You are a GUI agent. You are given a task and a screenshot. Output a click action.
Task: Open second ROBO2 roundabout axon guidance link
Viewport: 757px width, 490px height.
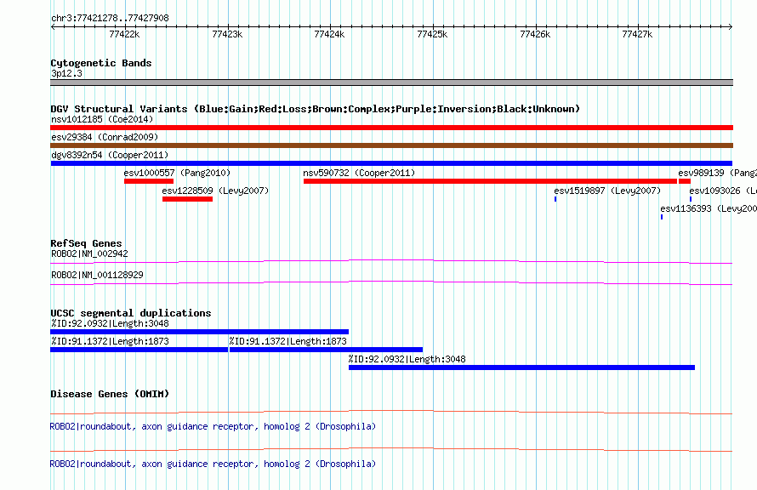[x=213, y=464]
